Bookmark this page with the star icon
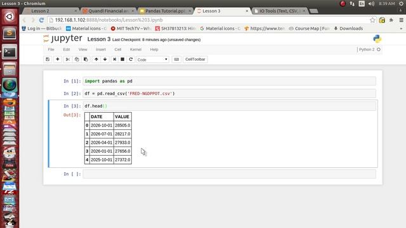This screenshot has height=228, width=406. (372, 20)
